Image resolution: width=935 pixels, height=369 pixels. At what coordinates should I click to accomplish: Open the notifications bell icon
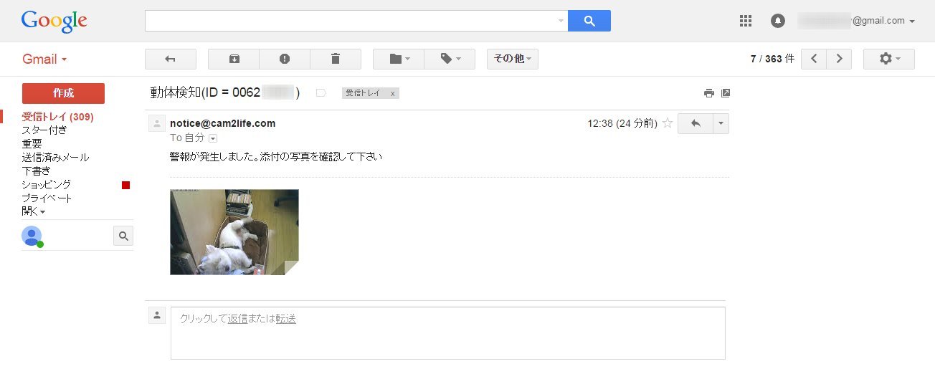(778, 21)
